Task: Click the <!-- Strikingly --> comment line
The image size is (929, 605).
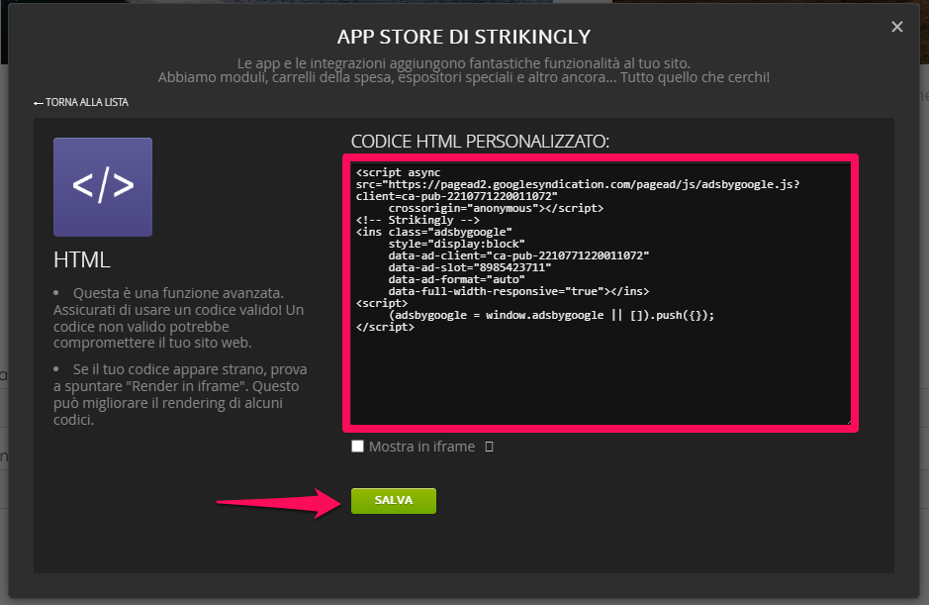Action: point(418,220)
